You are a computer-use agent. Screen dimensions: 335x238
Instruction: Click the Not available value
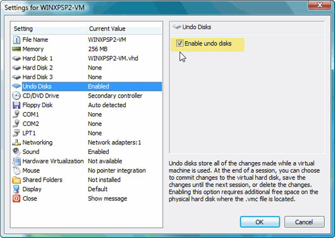105,161
